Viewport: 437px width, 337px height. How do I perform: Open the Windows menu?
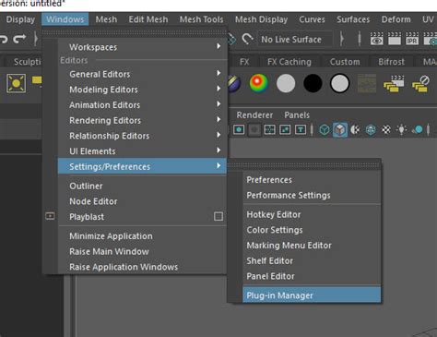click(x=65, y=19)
